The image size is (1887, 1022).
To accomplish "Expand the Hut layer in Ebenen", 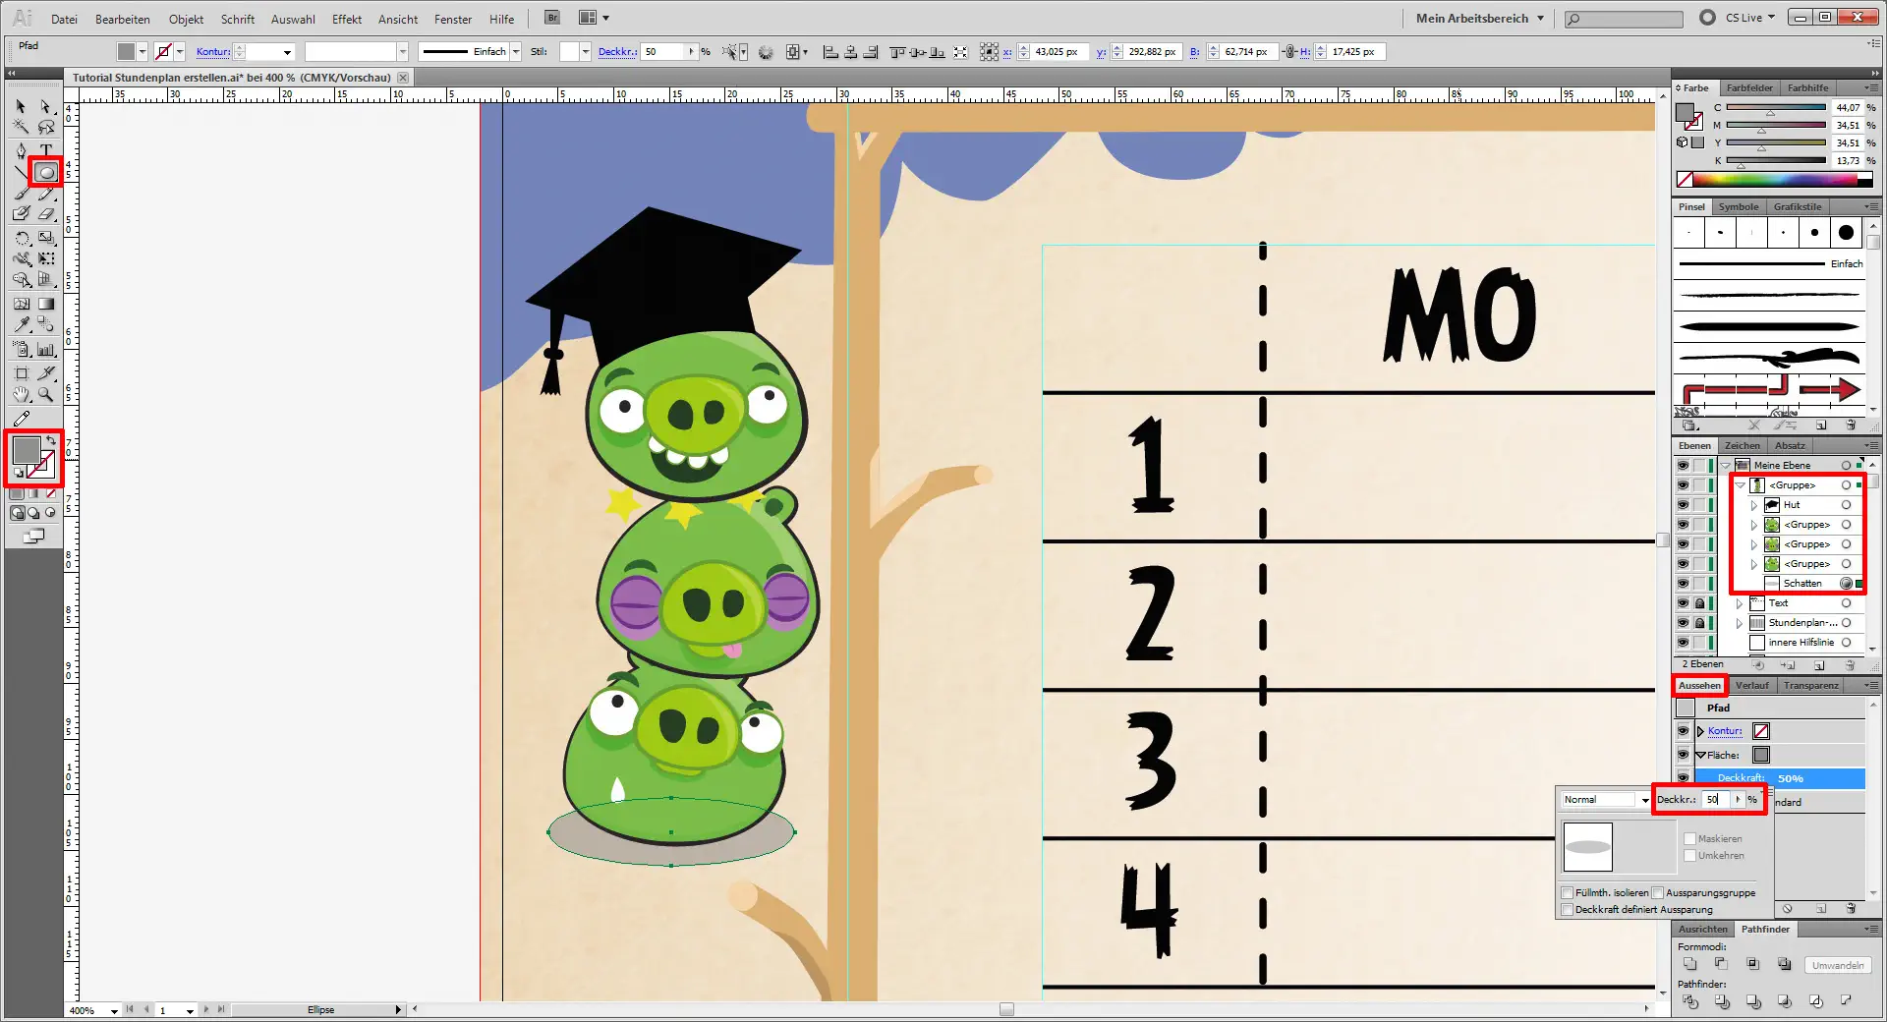I will pos(1754,505).
